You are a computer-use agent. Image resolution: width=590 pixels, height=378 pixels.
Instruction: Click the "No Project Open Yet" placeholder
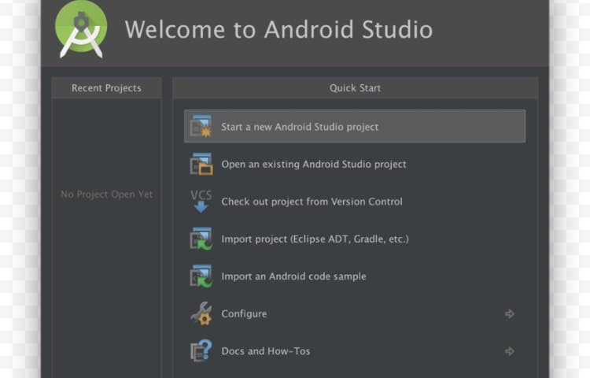(x=107, y=195)
